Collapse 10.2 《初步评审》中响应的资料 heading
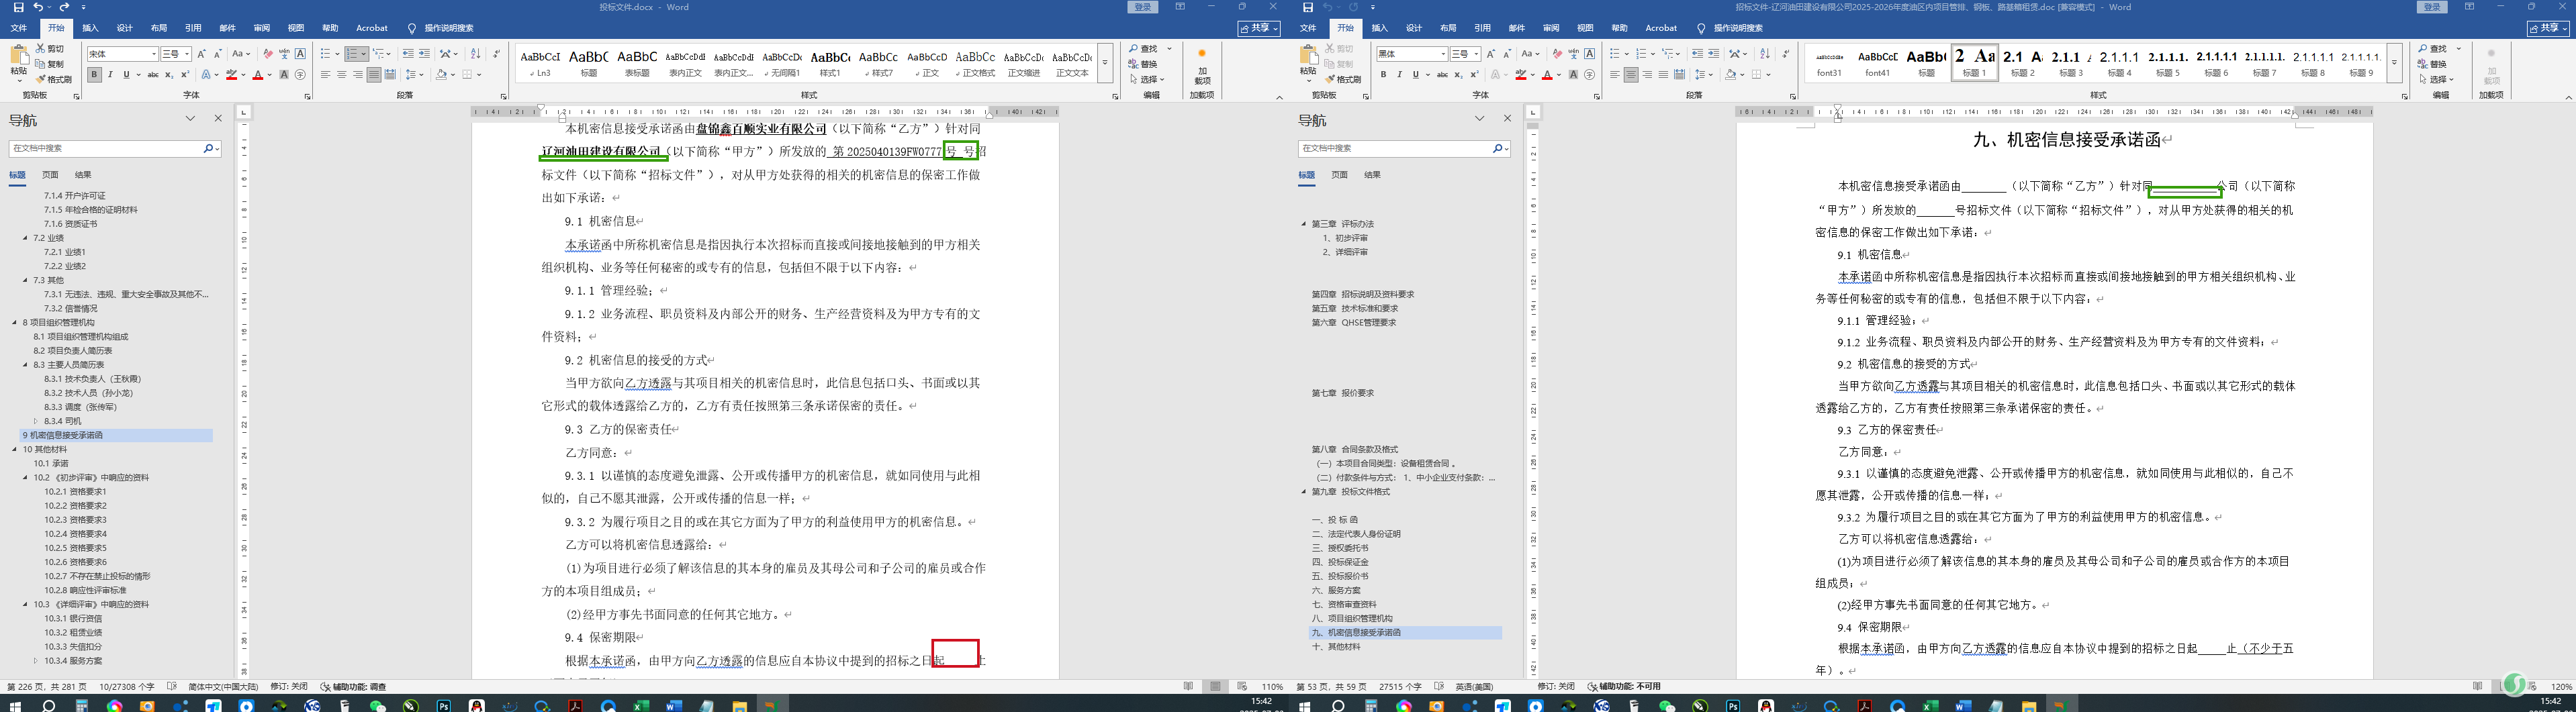 tap(26, 478)
